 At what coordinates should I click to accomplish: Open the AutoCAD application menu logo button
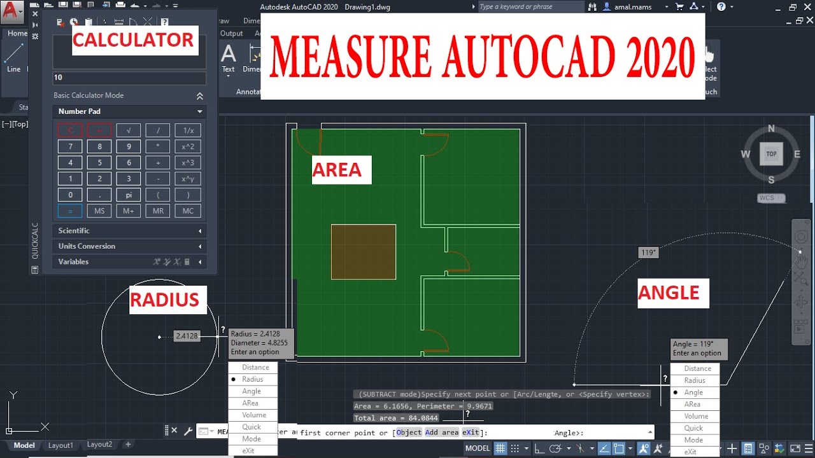13,12
